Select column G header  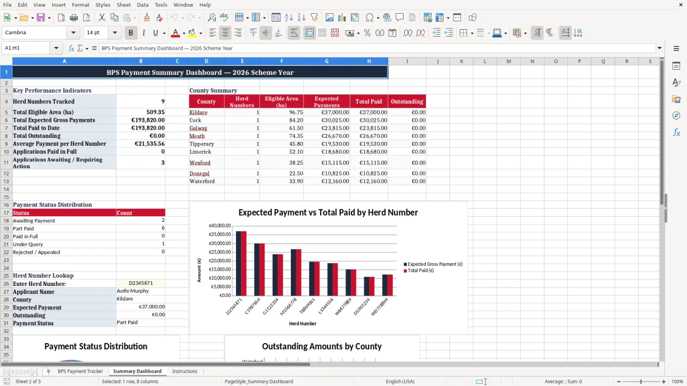[327, 61]
